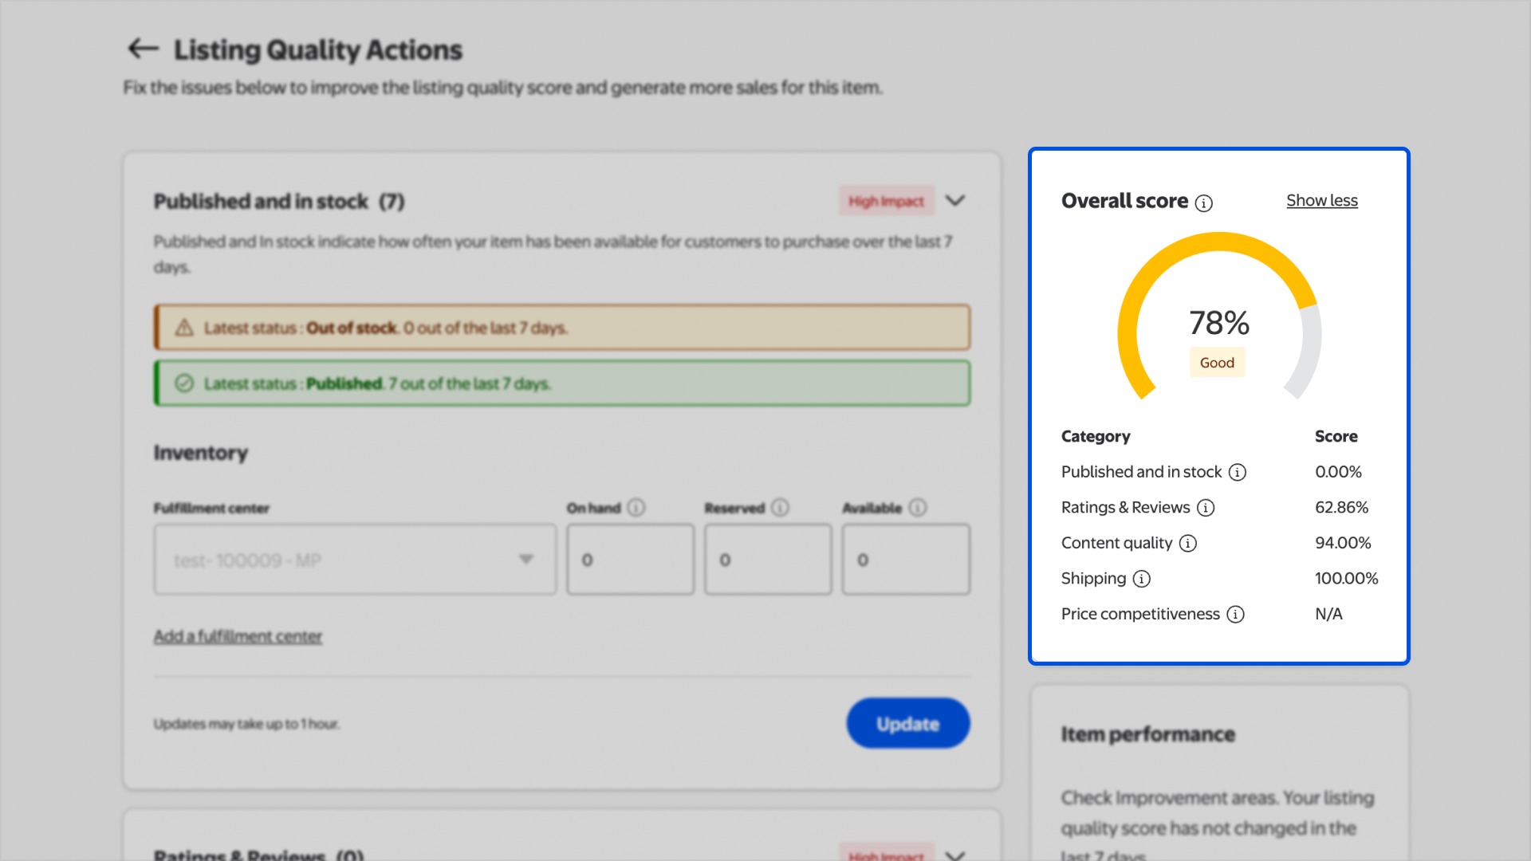Show info for Price competitiveness score
Screen dimensions: 1531x861
[x=1235, y=615]
